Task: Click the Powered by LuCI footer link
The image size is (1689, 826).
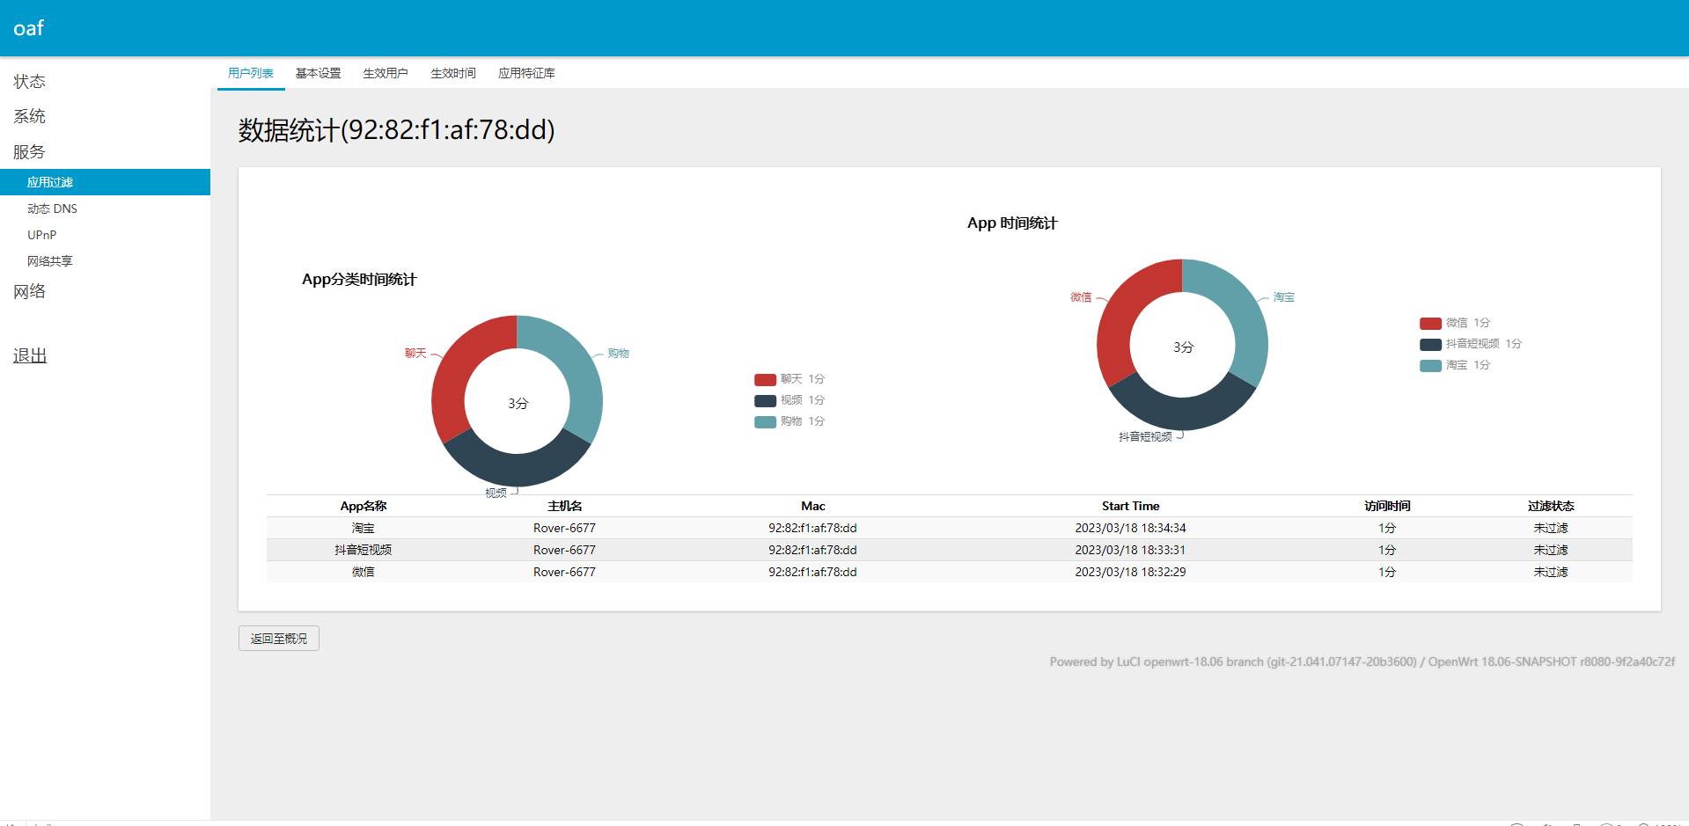Action: [1233, 662]
